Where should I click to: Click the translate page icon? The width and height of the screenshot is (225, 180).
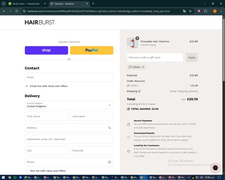185,11
